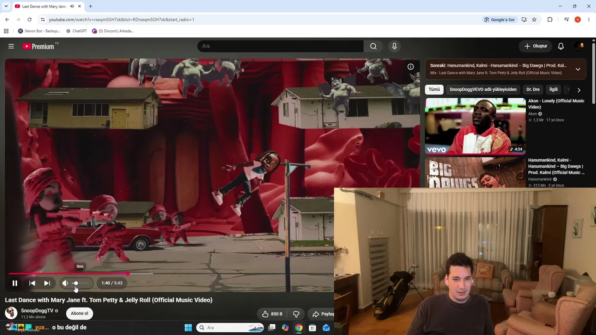View site information icon in address bar

point(43,20)
